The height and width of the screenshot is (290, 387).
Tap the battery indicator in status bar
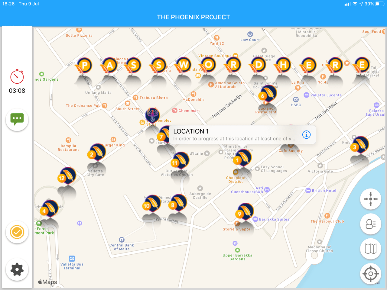point(379,4)
